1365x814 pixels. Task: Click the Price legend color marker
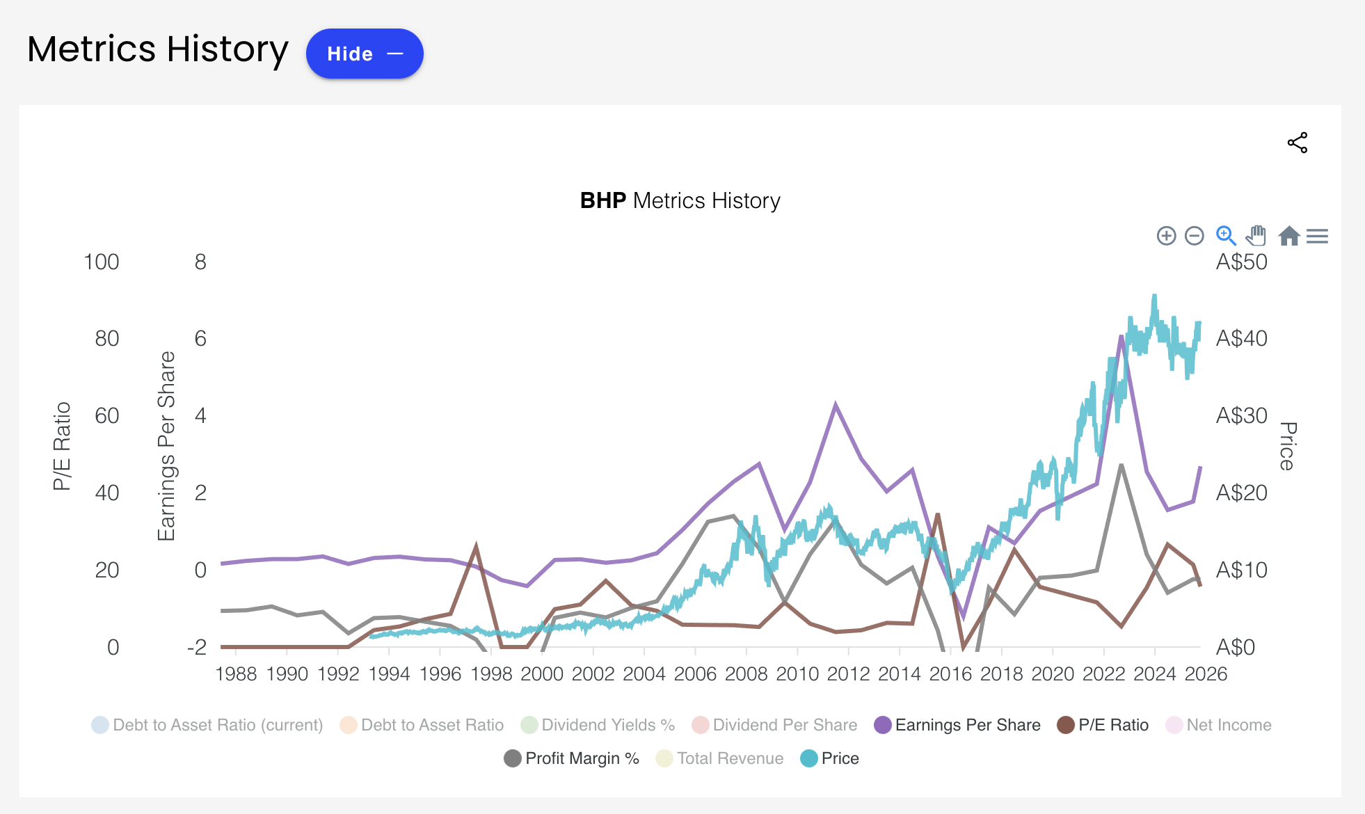coord(808,758)
